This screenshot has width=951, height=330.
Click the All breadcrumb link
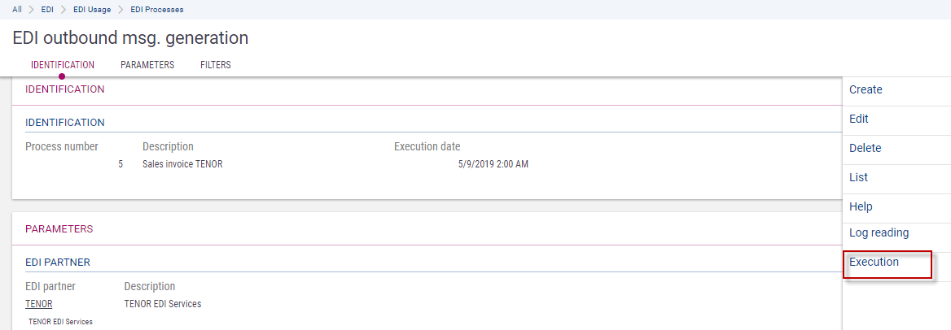pyautogui.click(x=16, y=9)
